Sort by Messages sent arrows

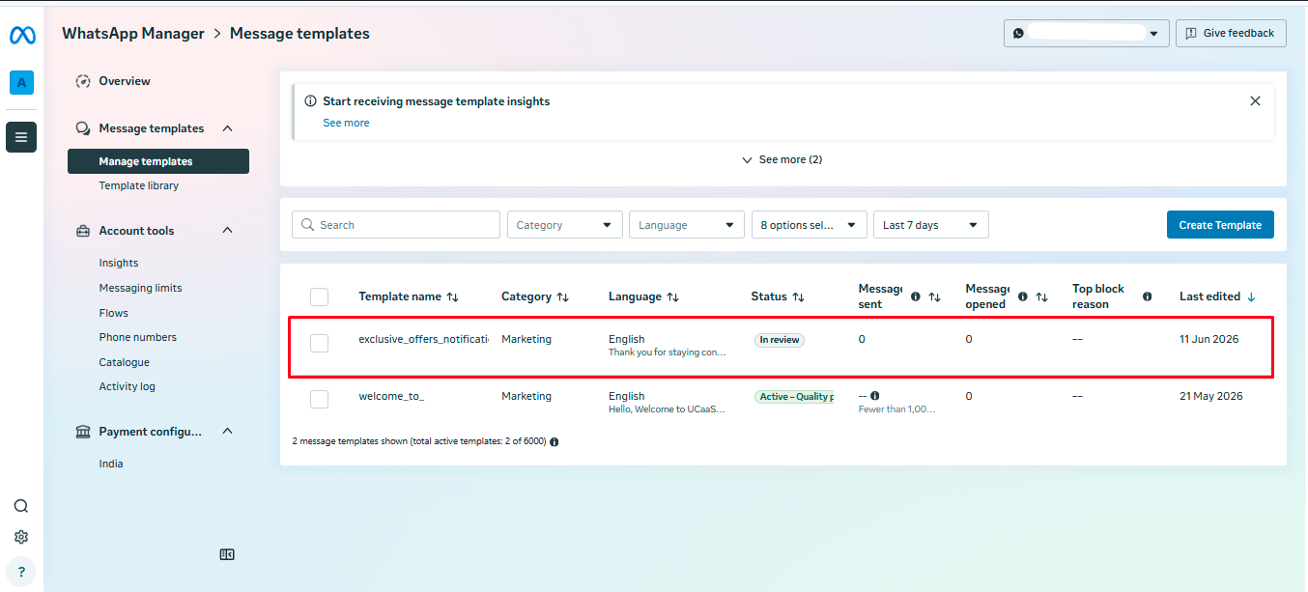point(934,297)
